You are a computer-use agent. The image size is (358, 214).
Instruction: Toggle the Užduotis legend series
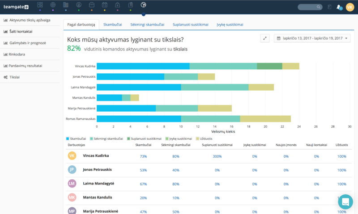click(204, 138)
